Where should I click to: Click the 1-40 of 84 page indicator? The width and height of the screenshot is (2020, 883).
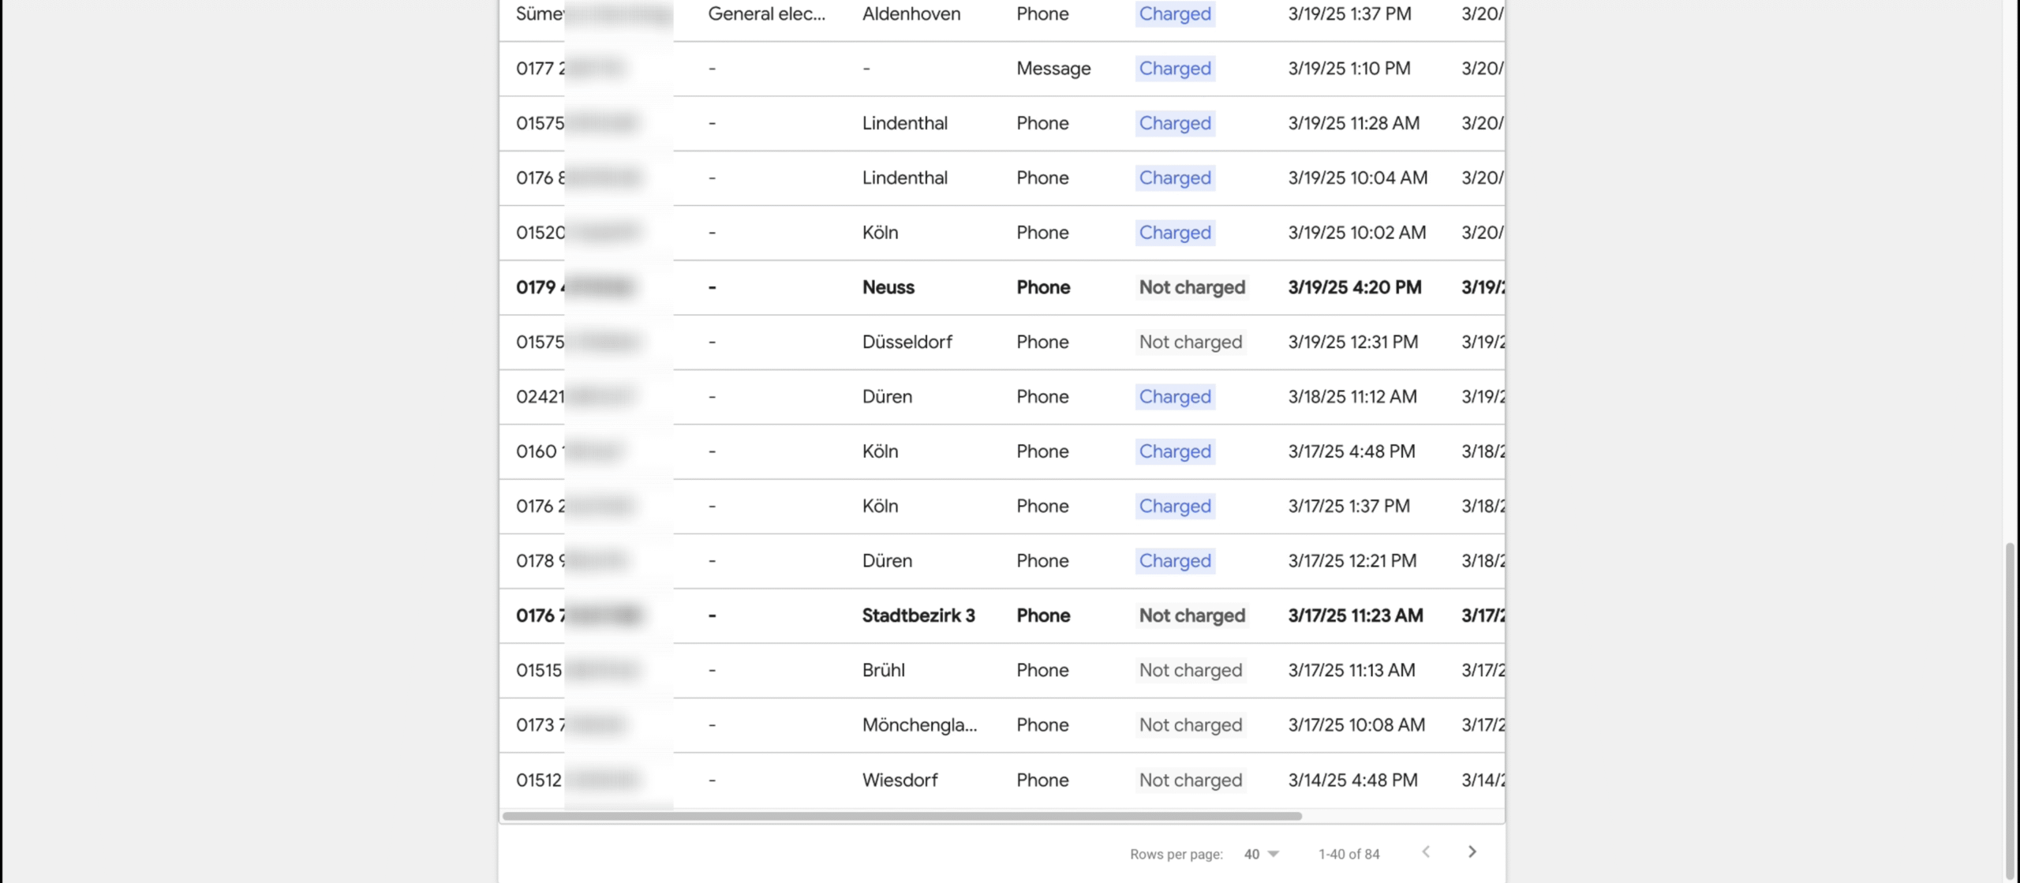1349,854
